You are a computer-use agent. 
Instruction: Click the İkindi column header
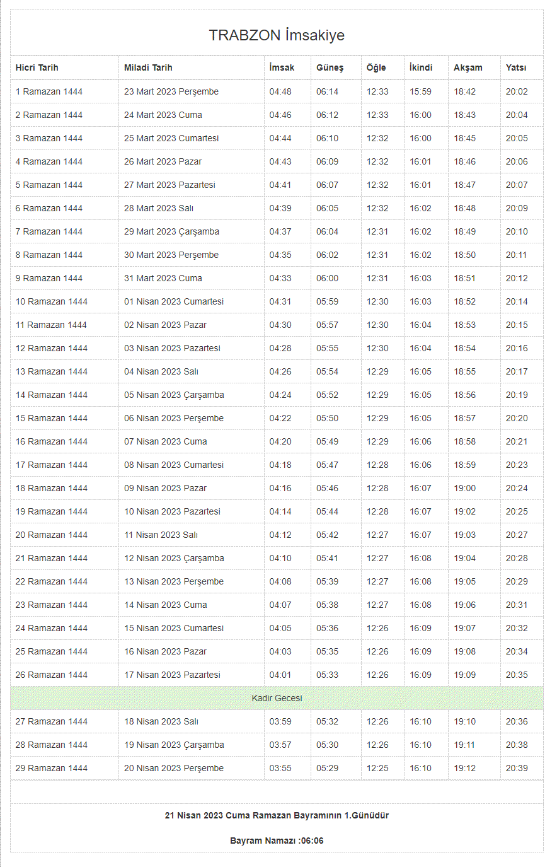click(421, 67)
